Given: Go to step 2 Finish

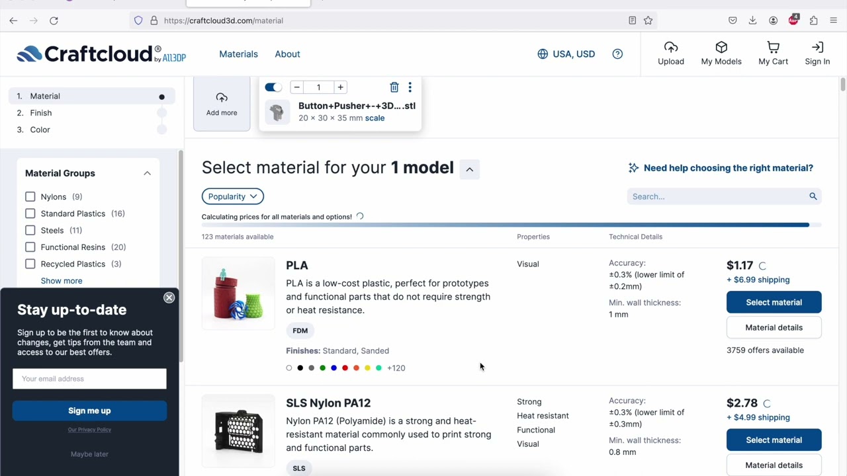Looking at the screenshot, I should pos(91,113).
